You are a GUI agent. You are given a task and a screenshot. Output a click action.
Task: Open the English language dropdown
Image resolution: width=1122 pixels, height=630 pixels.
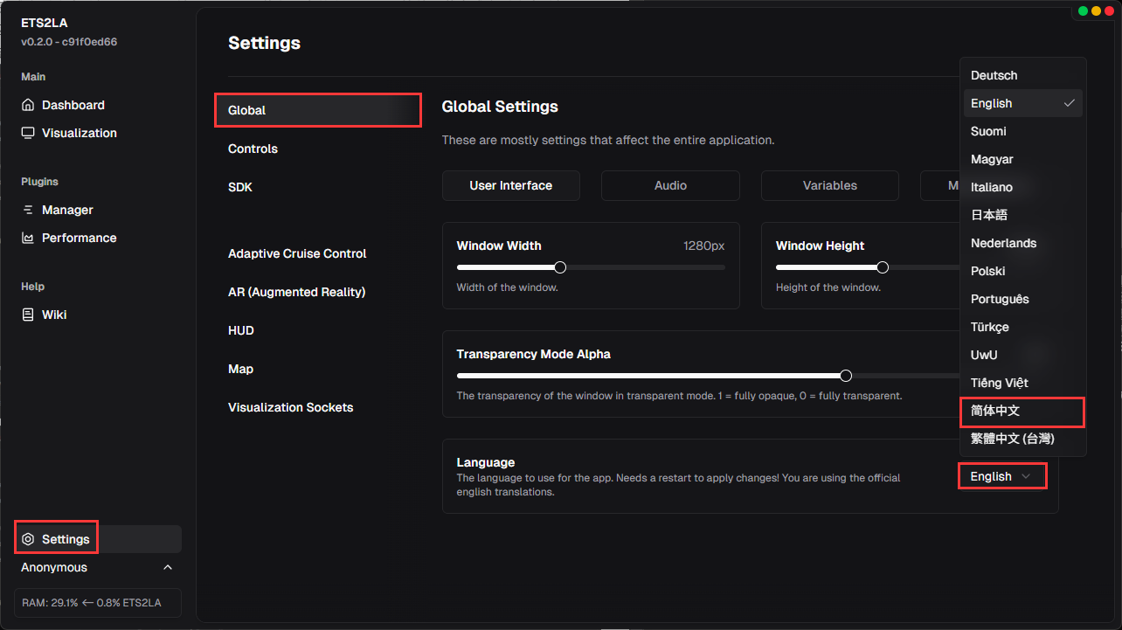[x=1002, y=476]
